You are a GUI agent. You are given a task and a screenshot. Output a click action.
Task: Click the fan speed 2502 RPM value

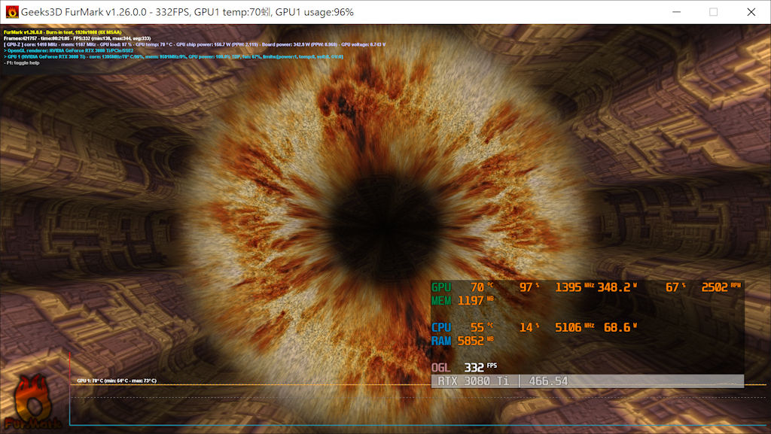pos(721,287)
